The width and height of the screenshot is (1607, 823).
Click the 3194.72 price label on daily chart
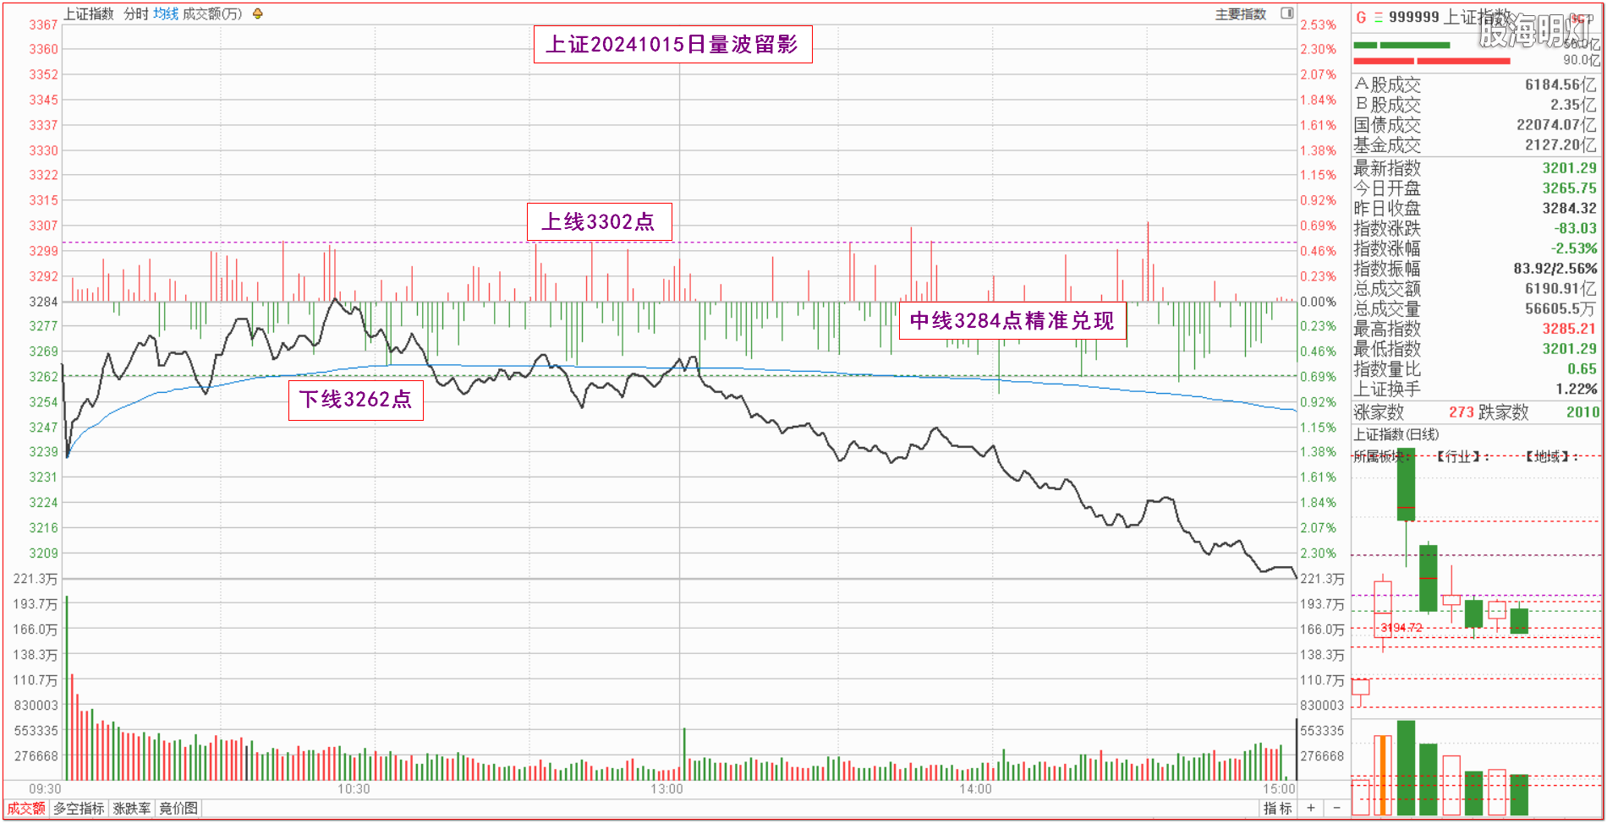tap(1401, 628)
